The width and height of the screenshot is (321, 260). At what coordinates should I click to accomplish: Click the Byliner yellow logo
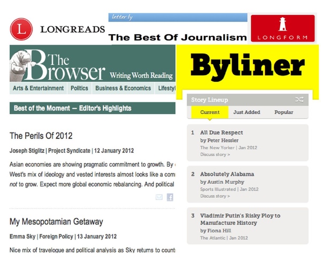247,66
